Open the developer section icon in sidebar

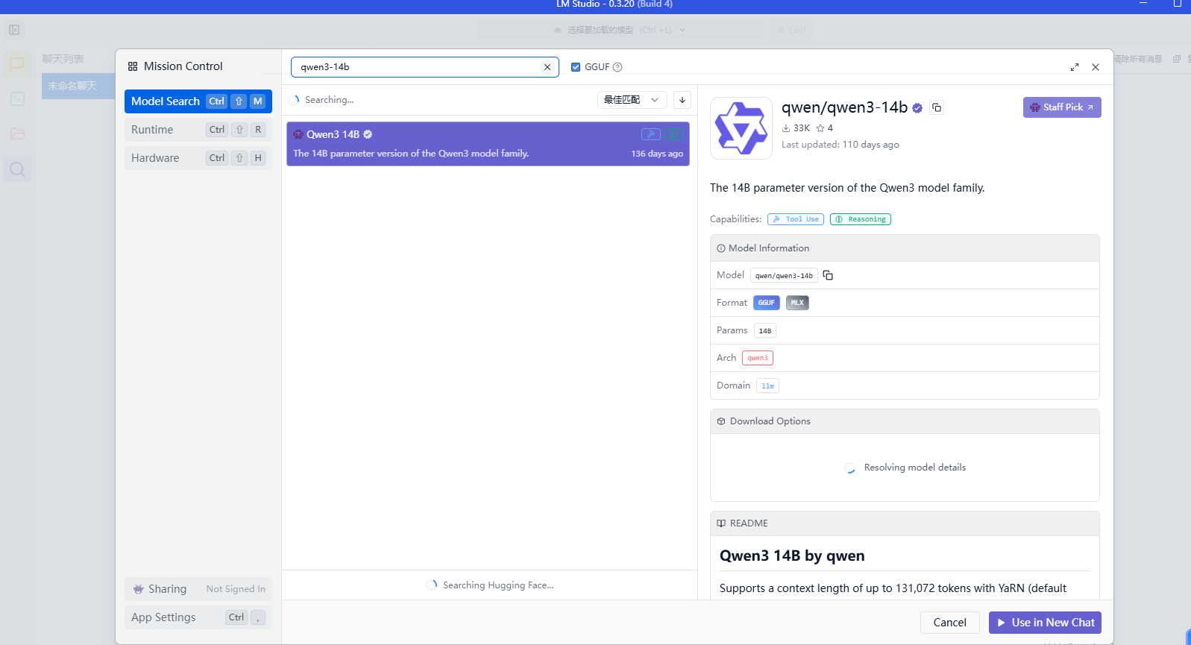[x=17, y=98]
